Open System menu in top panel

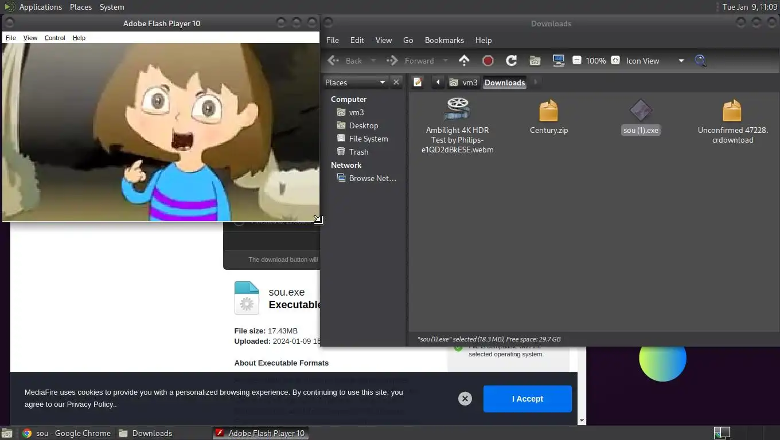click(x=112, y=7)
